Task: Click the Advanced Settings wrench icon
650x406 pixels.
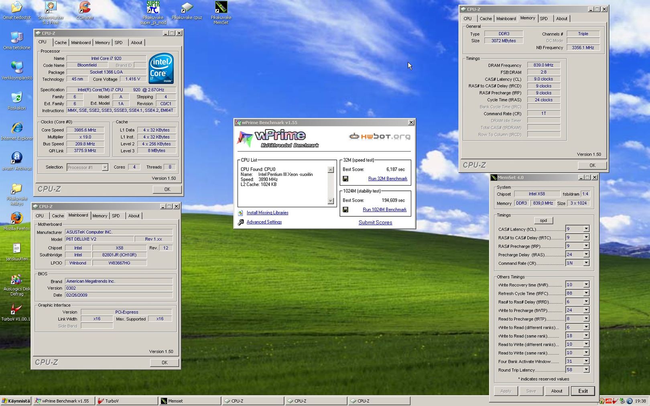Action: point(241,222)
